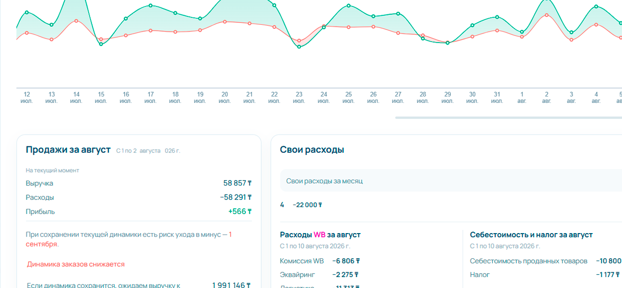Click the 'Эквайринг' value −2 275 ₸

345,275
